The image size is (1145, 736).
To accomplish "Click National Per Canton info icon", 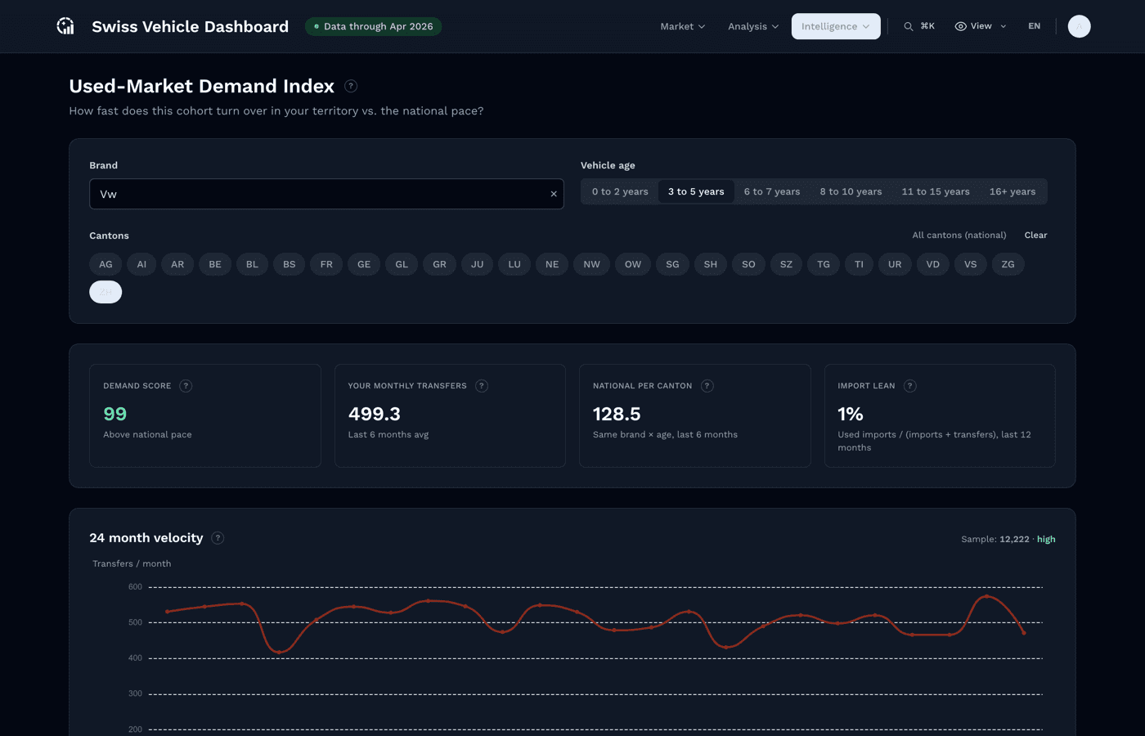I will pos(707,386).
